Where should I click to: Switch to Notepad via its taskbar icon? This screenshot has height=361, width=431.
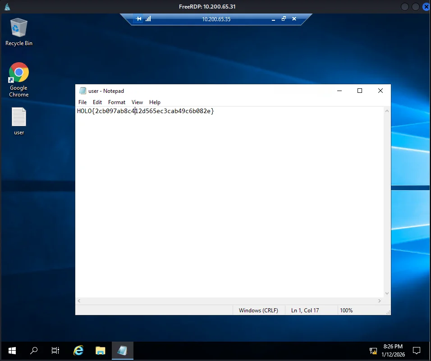click(122, 351)
